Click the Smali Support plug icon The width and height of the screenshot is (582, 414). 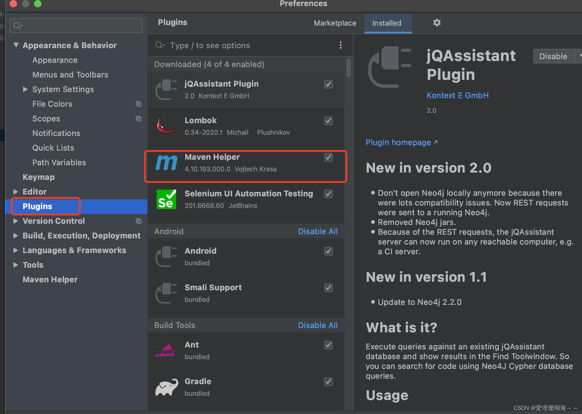tap(166, 293)
